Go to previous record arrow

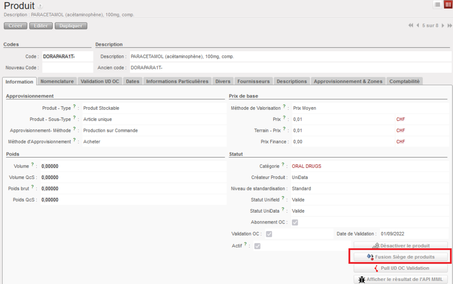pyautogui.click(x=418, y=26)
